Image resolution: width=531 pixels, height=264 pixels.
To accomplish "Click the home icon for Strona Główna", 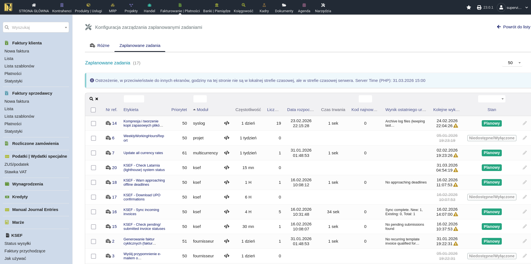I will coord(34,5).
